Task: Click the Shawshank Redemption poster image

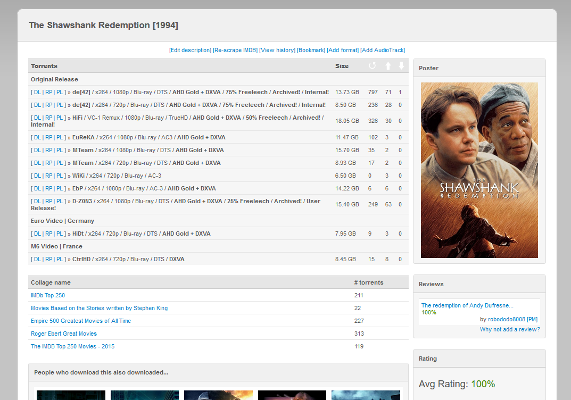Action: [479, 170]
